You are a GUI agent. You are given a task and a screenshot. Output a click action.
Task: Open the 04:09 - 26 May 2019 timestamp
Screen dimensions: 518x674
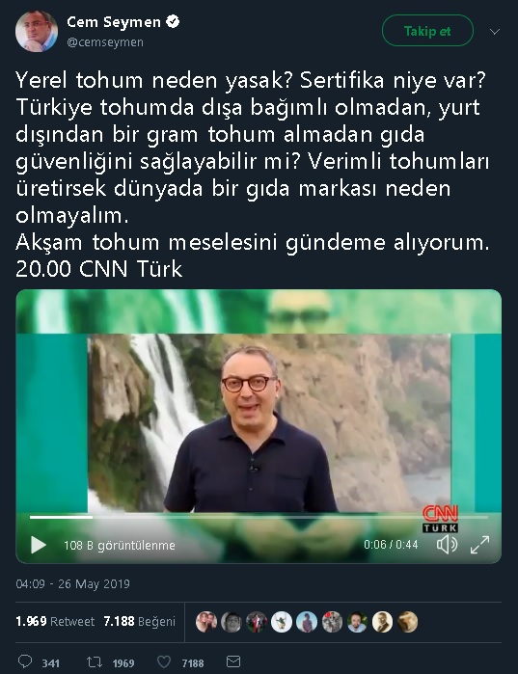72,583
